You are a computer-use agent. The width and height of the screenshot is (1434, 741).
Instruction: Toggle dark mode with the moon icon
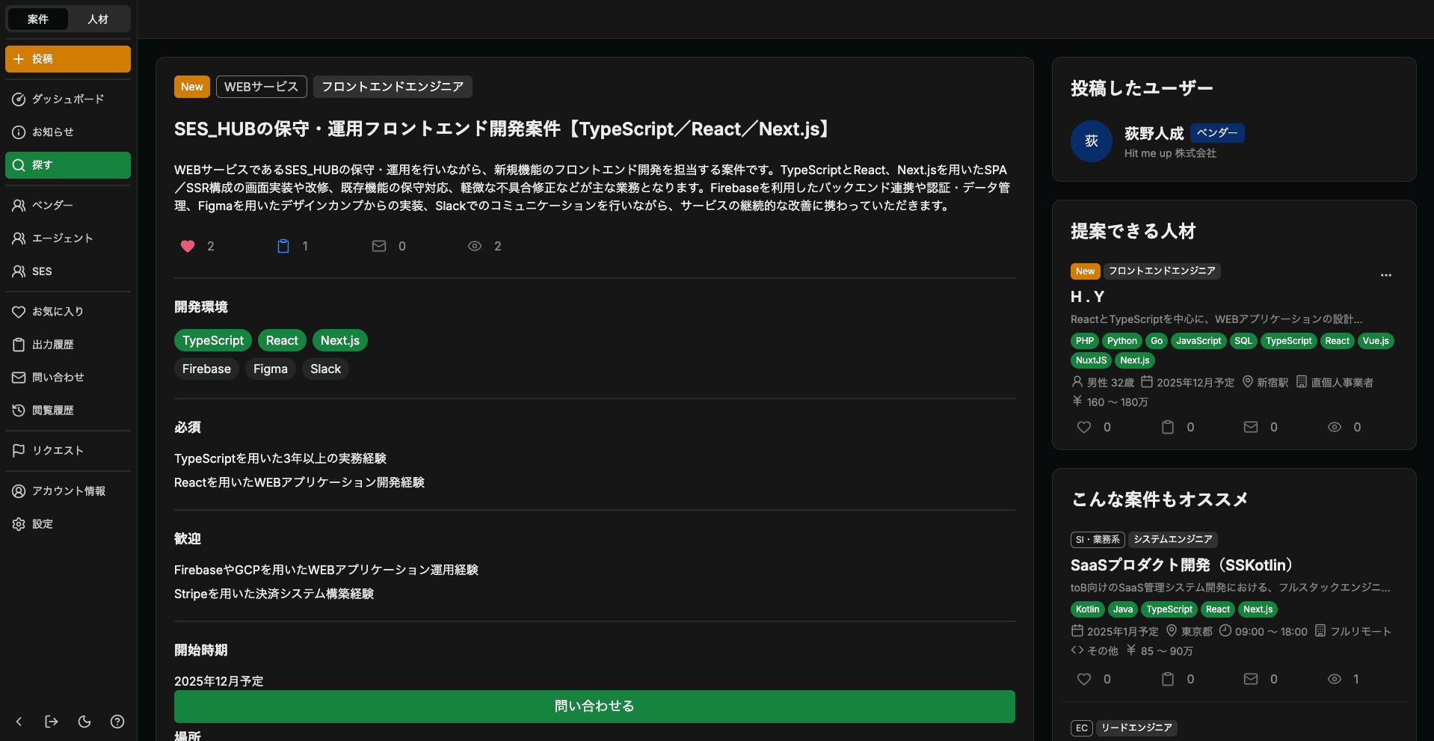(84, 722)
